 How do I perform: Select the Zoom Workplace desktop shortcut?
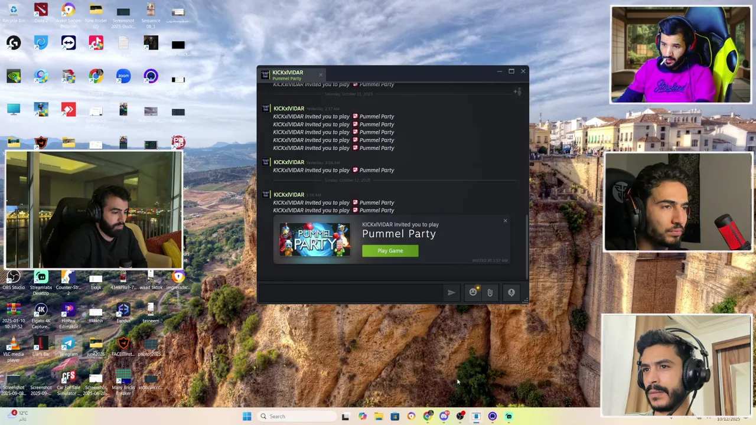(x=123, y=77)
